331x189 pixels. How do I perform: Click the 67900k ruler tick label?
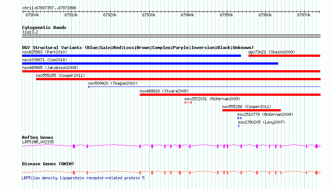click(32, 15)
